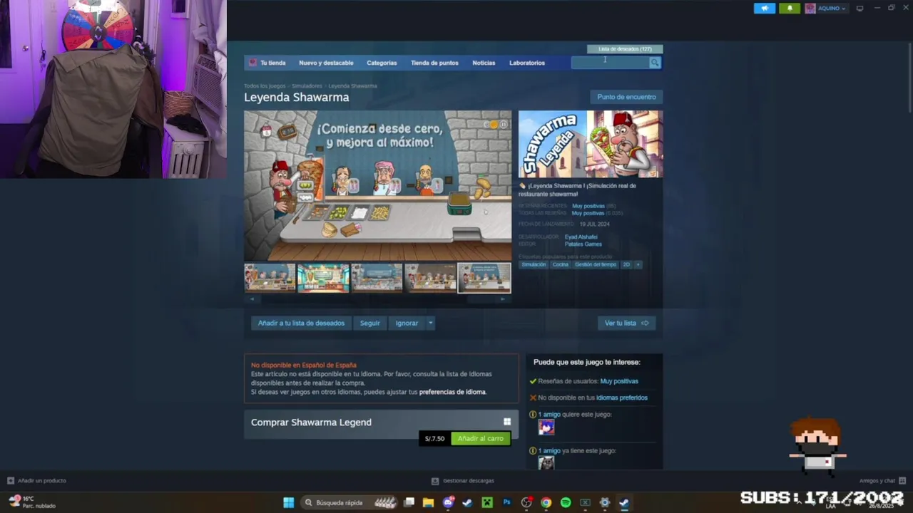Open the Noticias tab
The image size is (913, 513).
coord(484,63)
